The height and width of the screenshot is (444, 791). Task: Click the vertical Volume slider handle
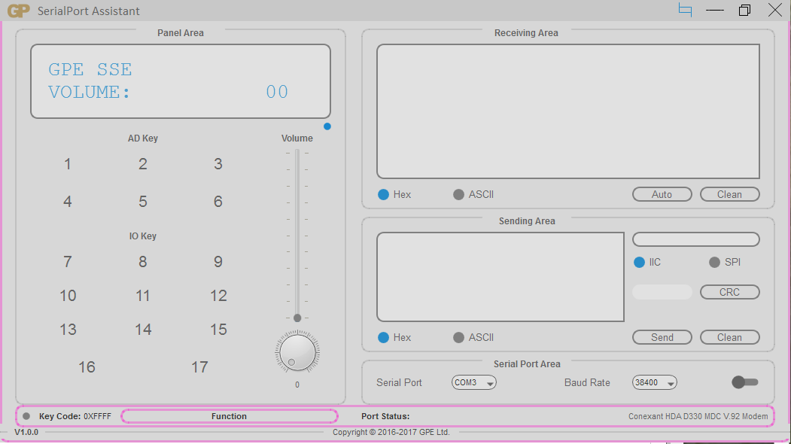[x=297, y=318]
